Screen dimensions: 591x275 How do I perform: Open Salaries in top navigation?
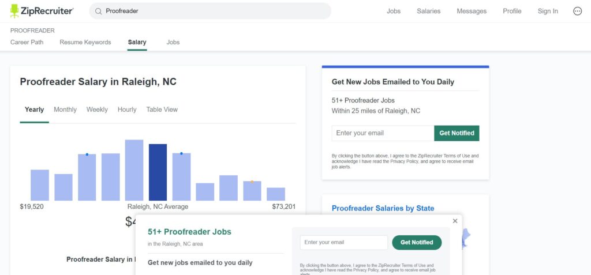428,11
